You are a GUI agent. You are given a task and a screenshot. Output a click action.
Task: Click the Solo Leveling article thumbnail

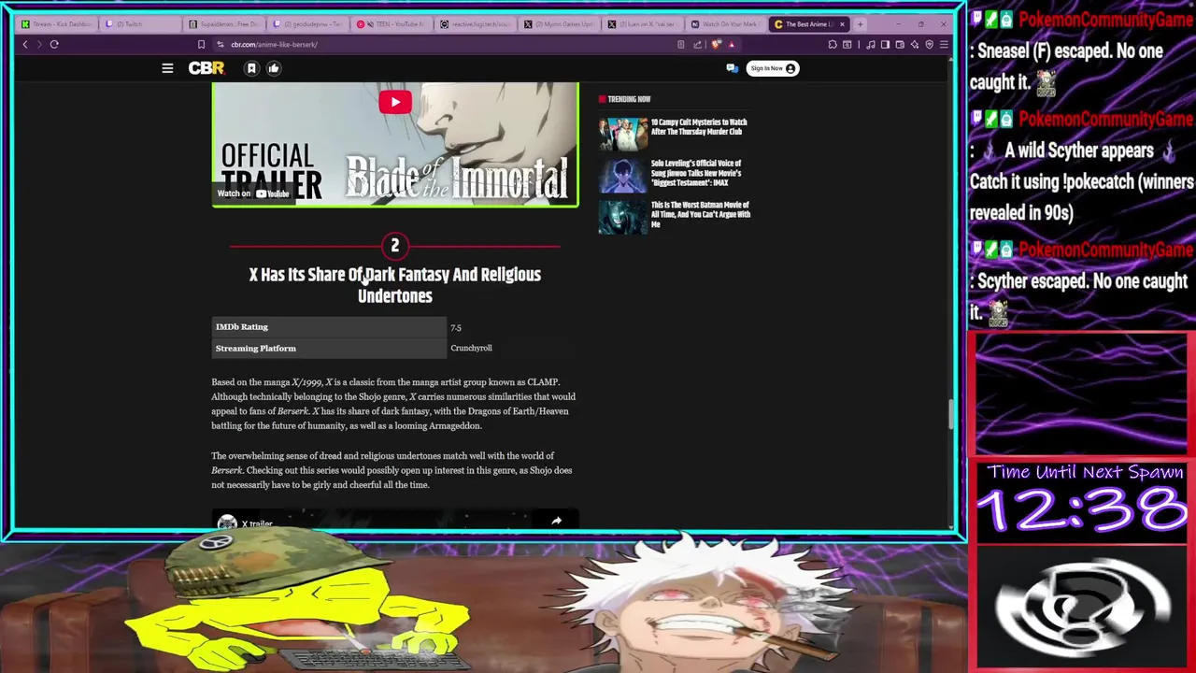(x=623, y=175)
